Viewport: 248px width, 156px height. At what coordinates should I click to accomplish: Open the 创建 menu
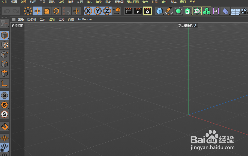tap(24, 2)
